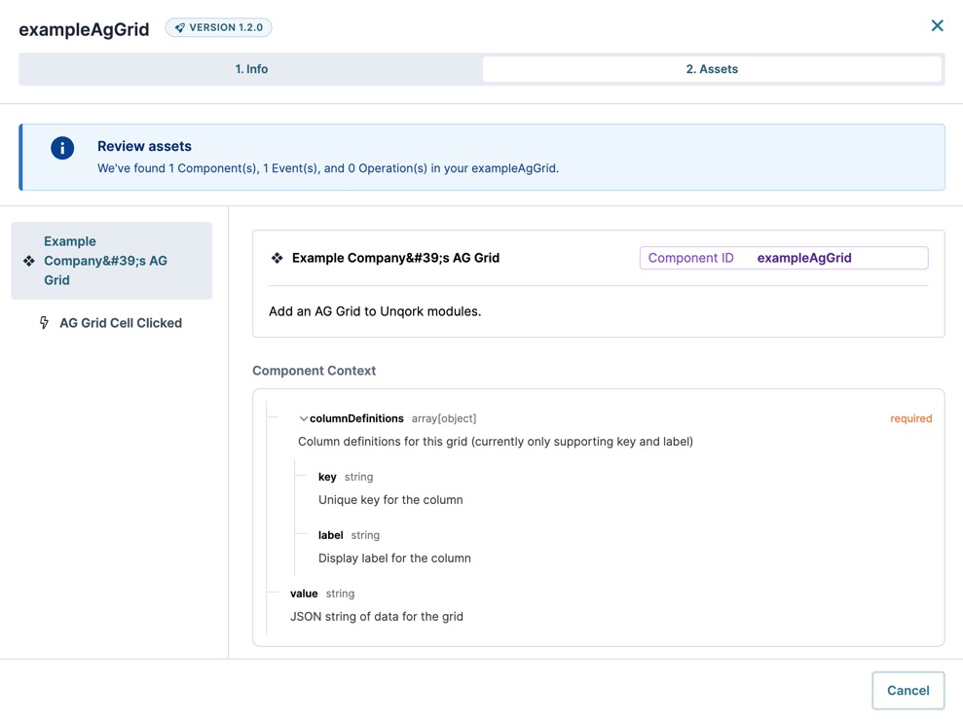
Task: Click the Example Company AG Grid card title
Action: click(x=395, y=258)
